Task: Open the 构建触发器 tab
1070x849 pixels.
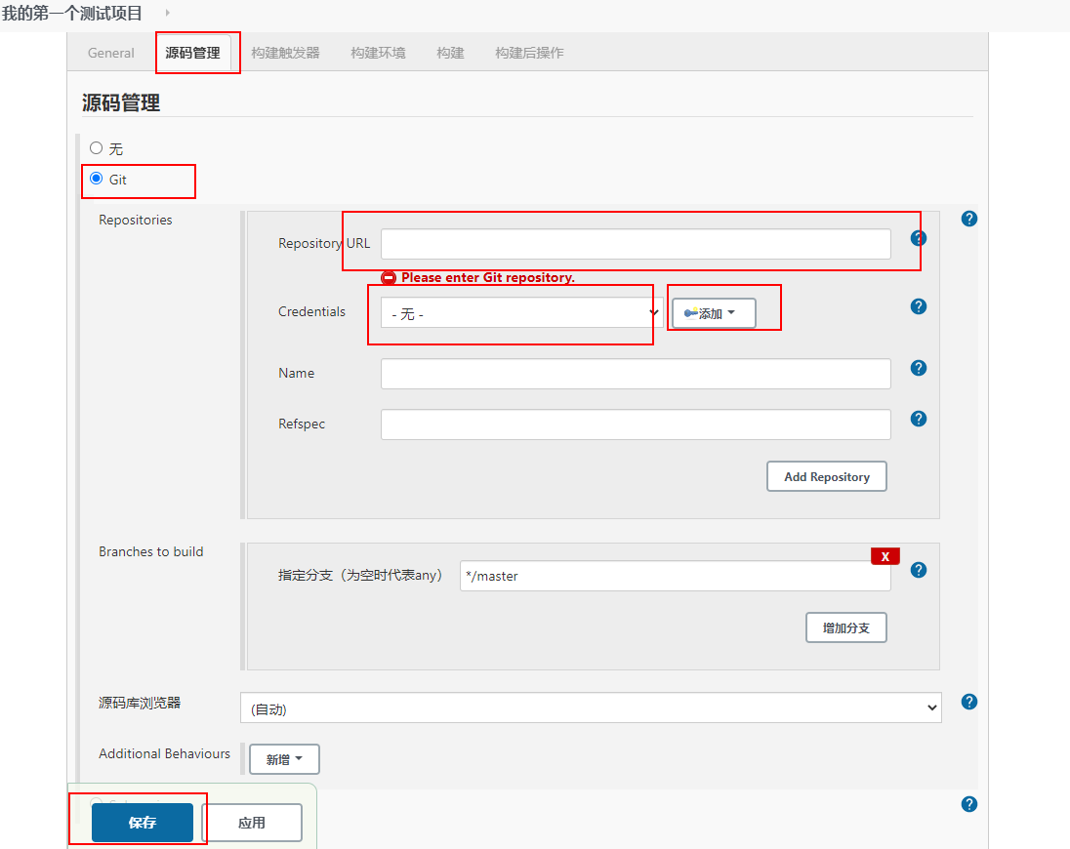Action: coord(285,53)
